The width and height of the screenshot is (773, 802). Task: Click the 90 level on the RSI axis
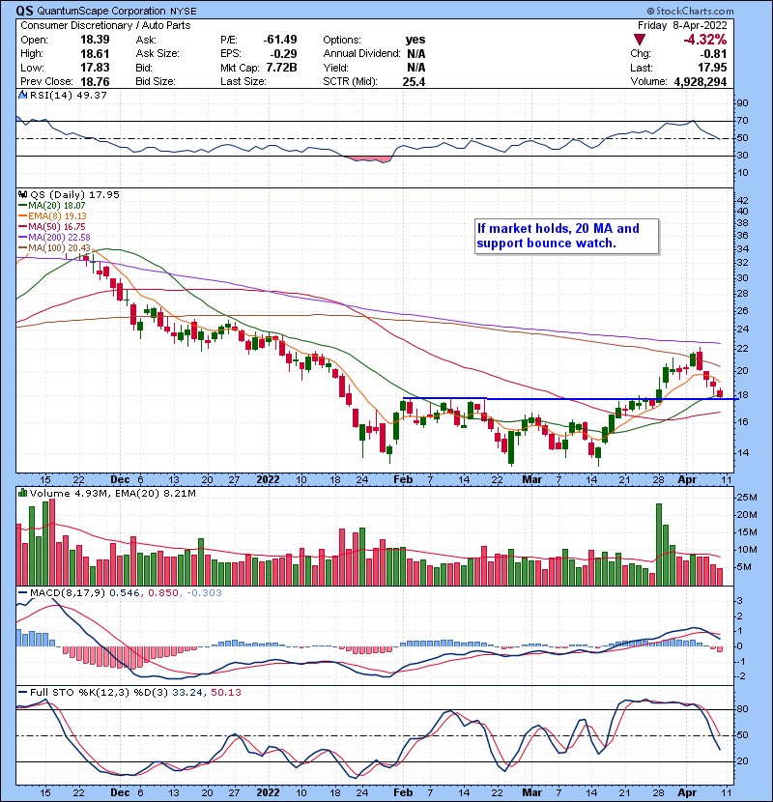742,103
